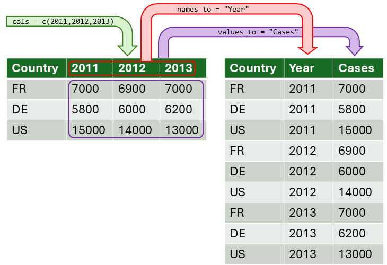The width and height of the screenshot is (387, 265).
Task: Select the 2012 column header
Action: (132, 68)
